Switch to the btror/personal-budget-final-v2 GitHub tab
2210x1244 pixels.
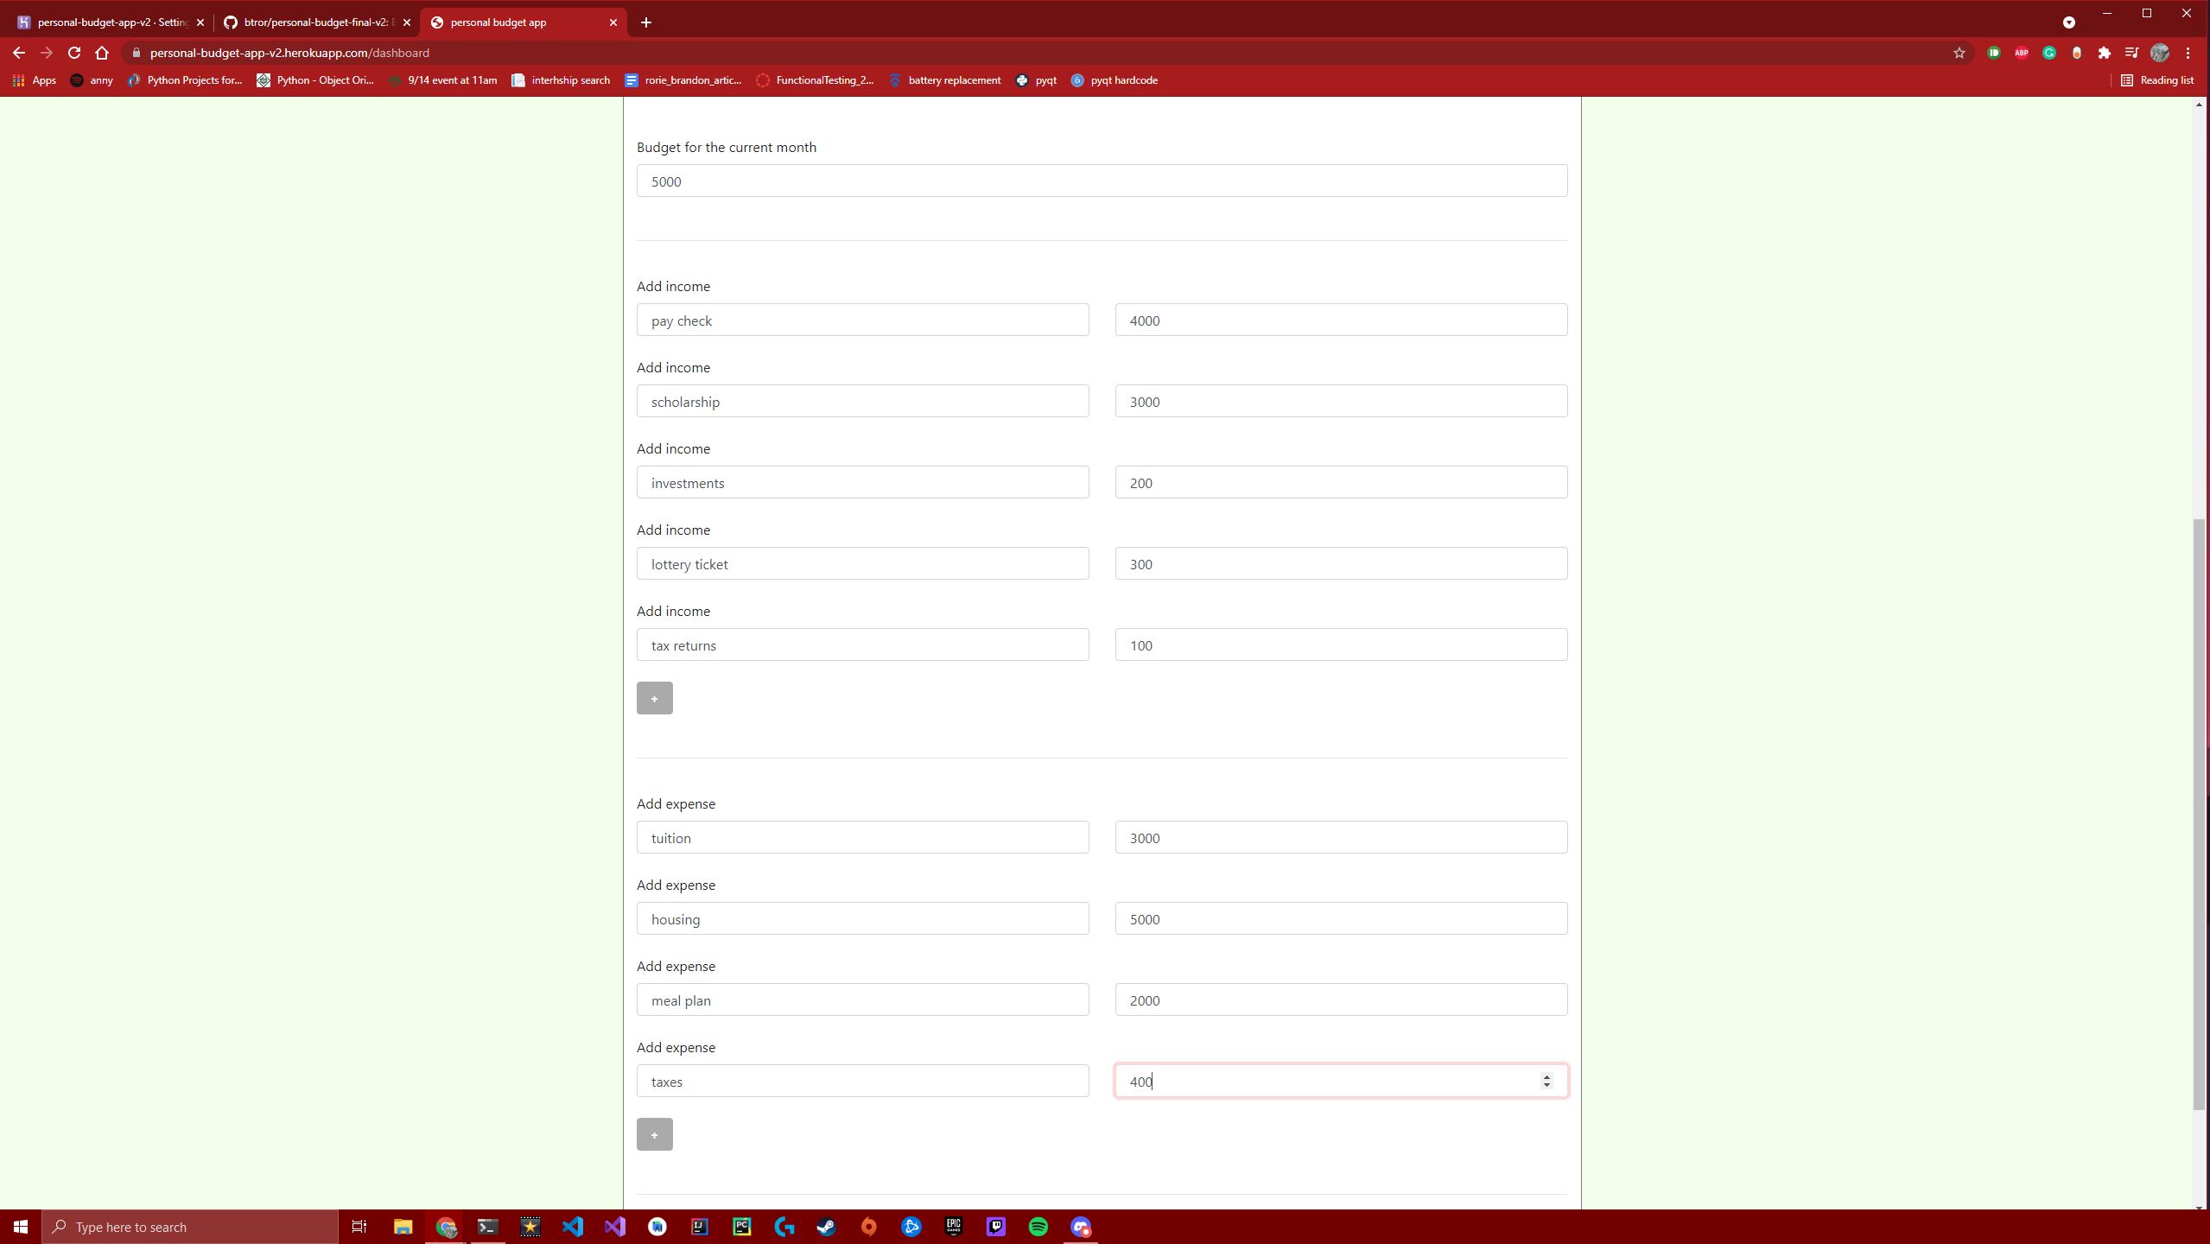pos(314,22)
